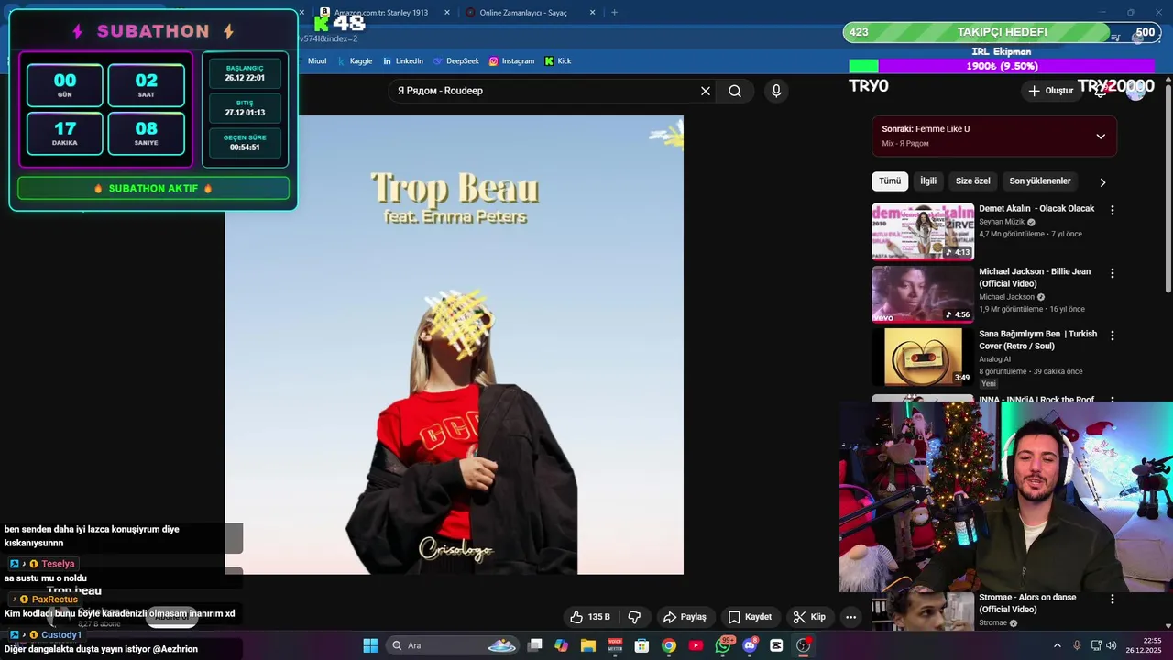Switch to Google Chrome in the taskbar
1173x660 pixels.
tap(669, 645)
